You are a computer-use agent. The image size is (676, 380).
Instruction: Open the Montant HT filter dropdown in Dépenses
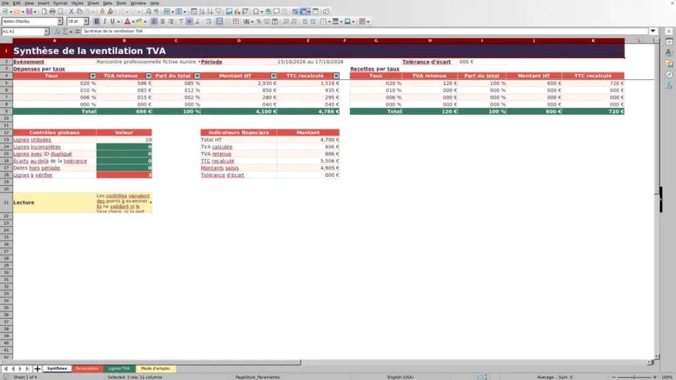[x=273, y=76]
